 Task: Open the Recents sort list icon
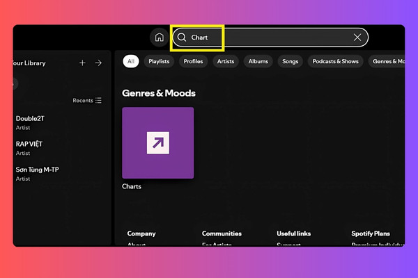98,100
